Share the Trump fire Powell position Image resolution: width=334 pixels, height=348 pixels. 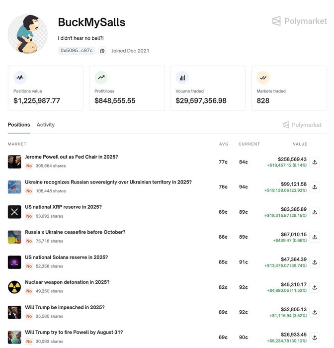click(315, 338)
